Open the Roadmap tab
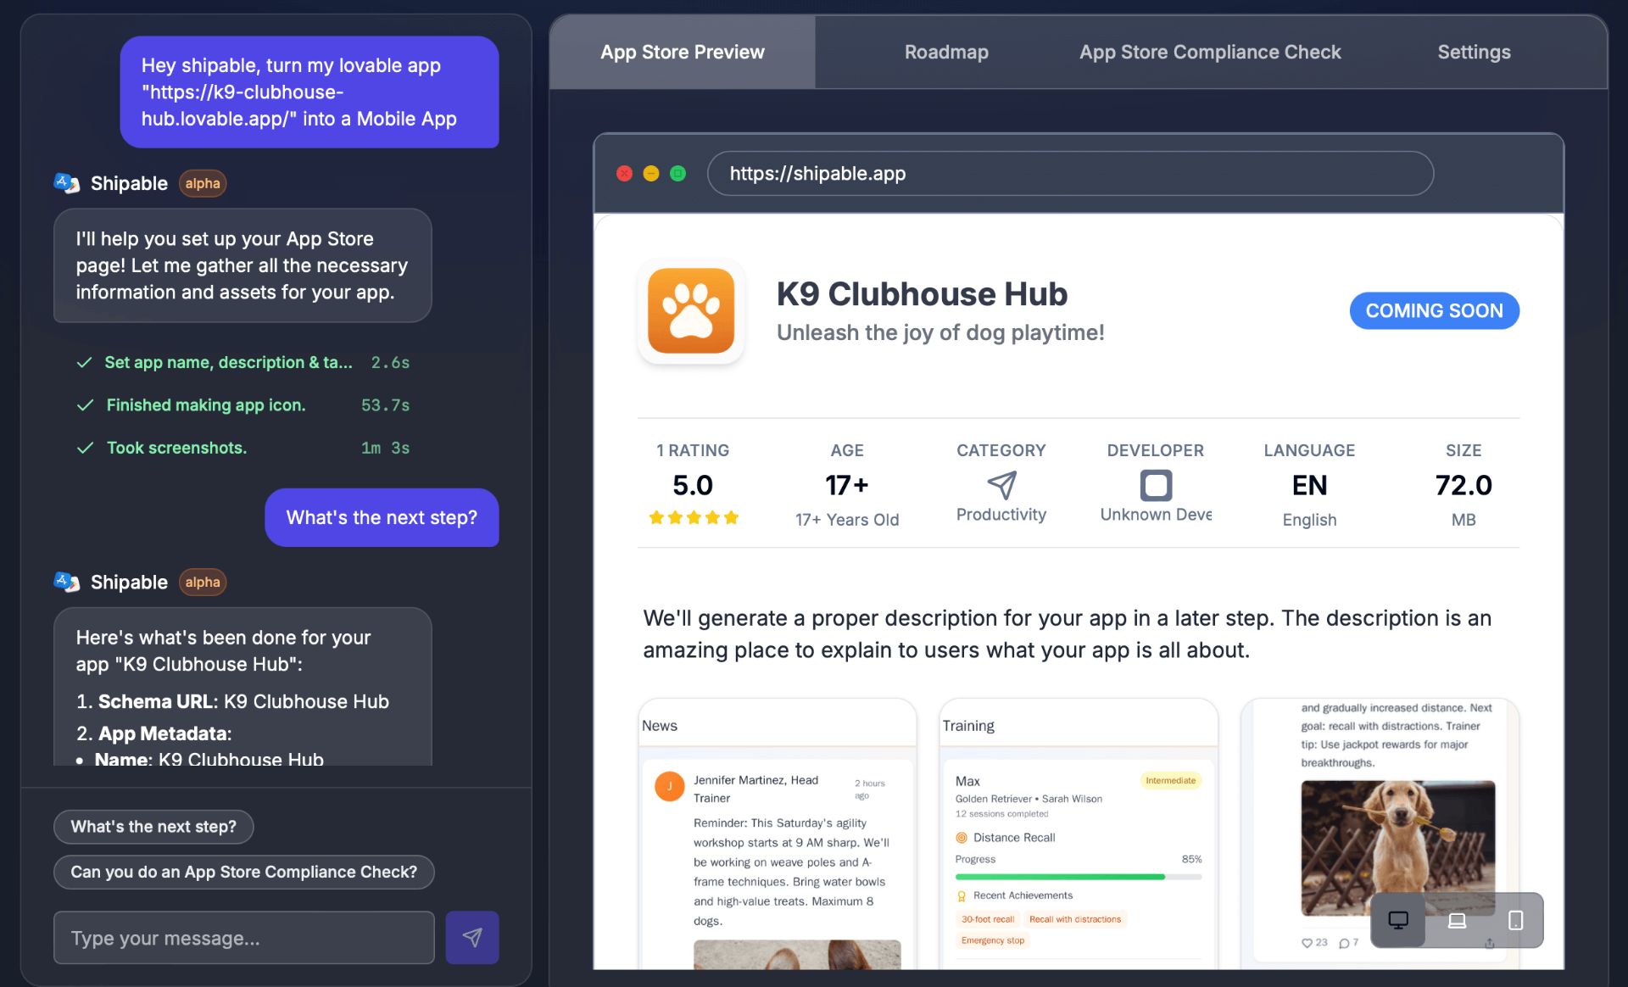The height and width of the screenshot is (987, 1628). [946, 53]
